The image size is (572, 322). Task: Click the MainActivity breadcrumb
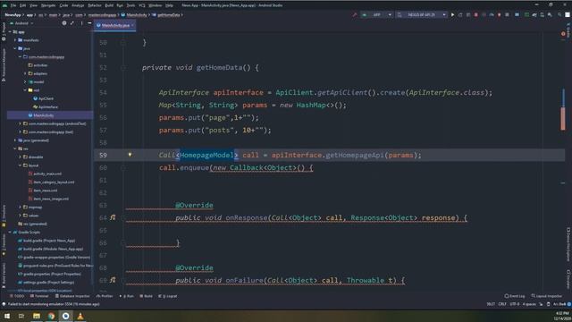(134, 15)
